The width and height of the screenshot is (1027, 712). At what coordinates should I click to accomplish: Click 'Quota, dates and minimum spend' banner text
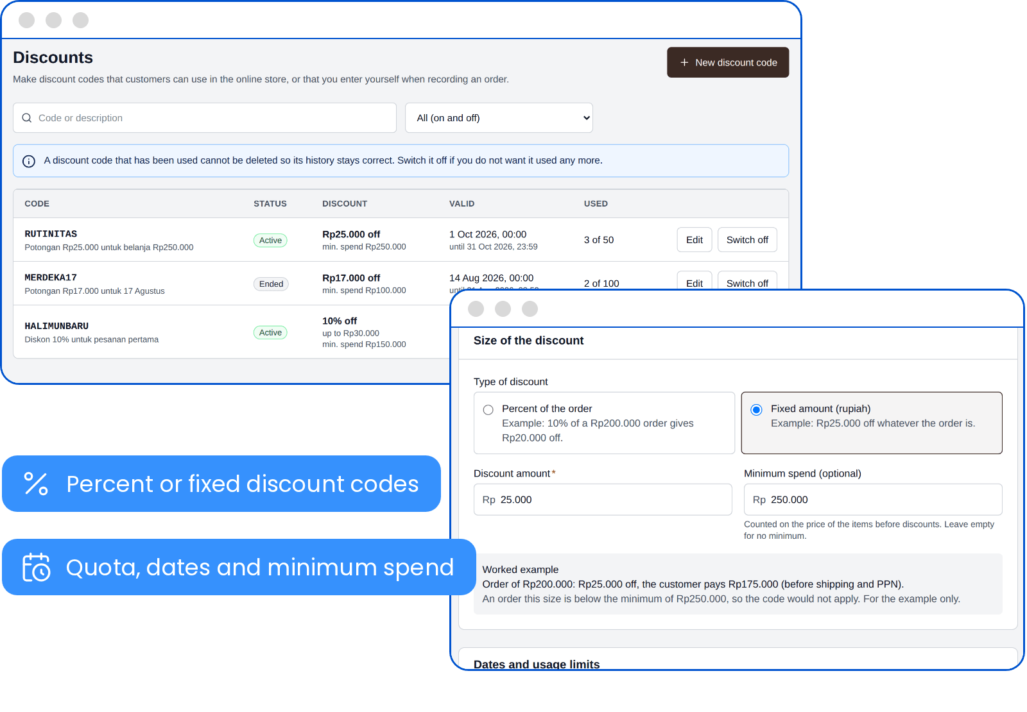click(x=260, y=568)
